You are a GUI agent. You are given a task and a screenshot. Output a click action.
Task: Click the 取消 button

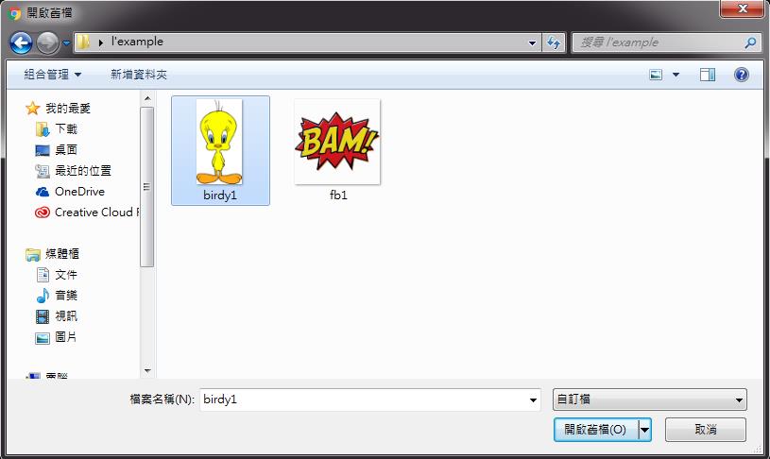pos(706,430)
